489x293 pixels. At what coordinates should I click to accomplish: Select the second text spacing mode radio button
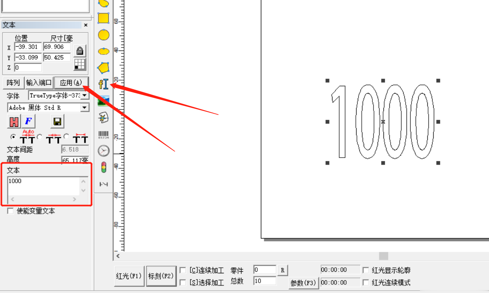tap(40, 137)
